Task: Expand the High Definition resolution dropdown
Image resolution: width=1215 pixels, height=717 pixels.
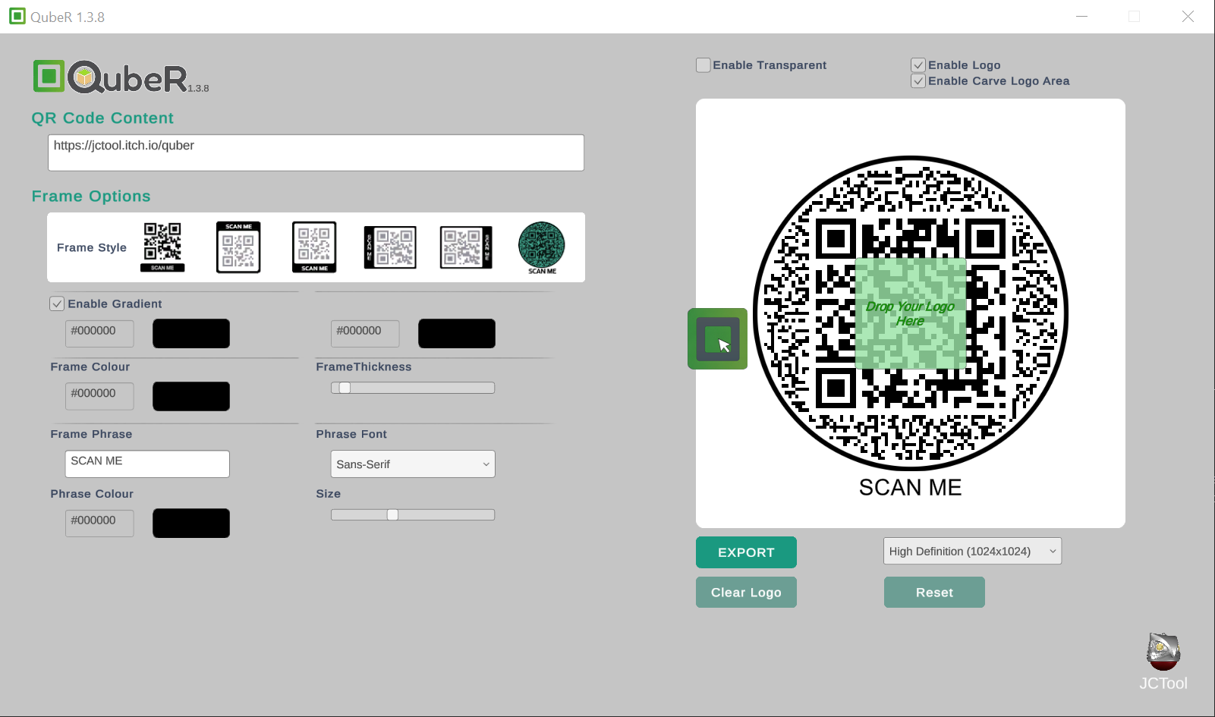Action: pyautogui.click(x=972, y=552)
